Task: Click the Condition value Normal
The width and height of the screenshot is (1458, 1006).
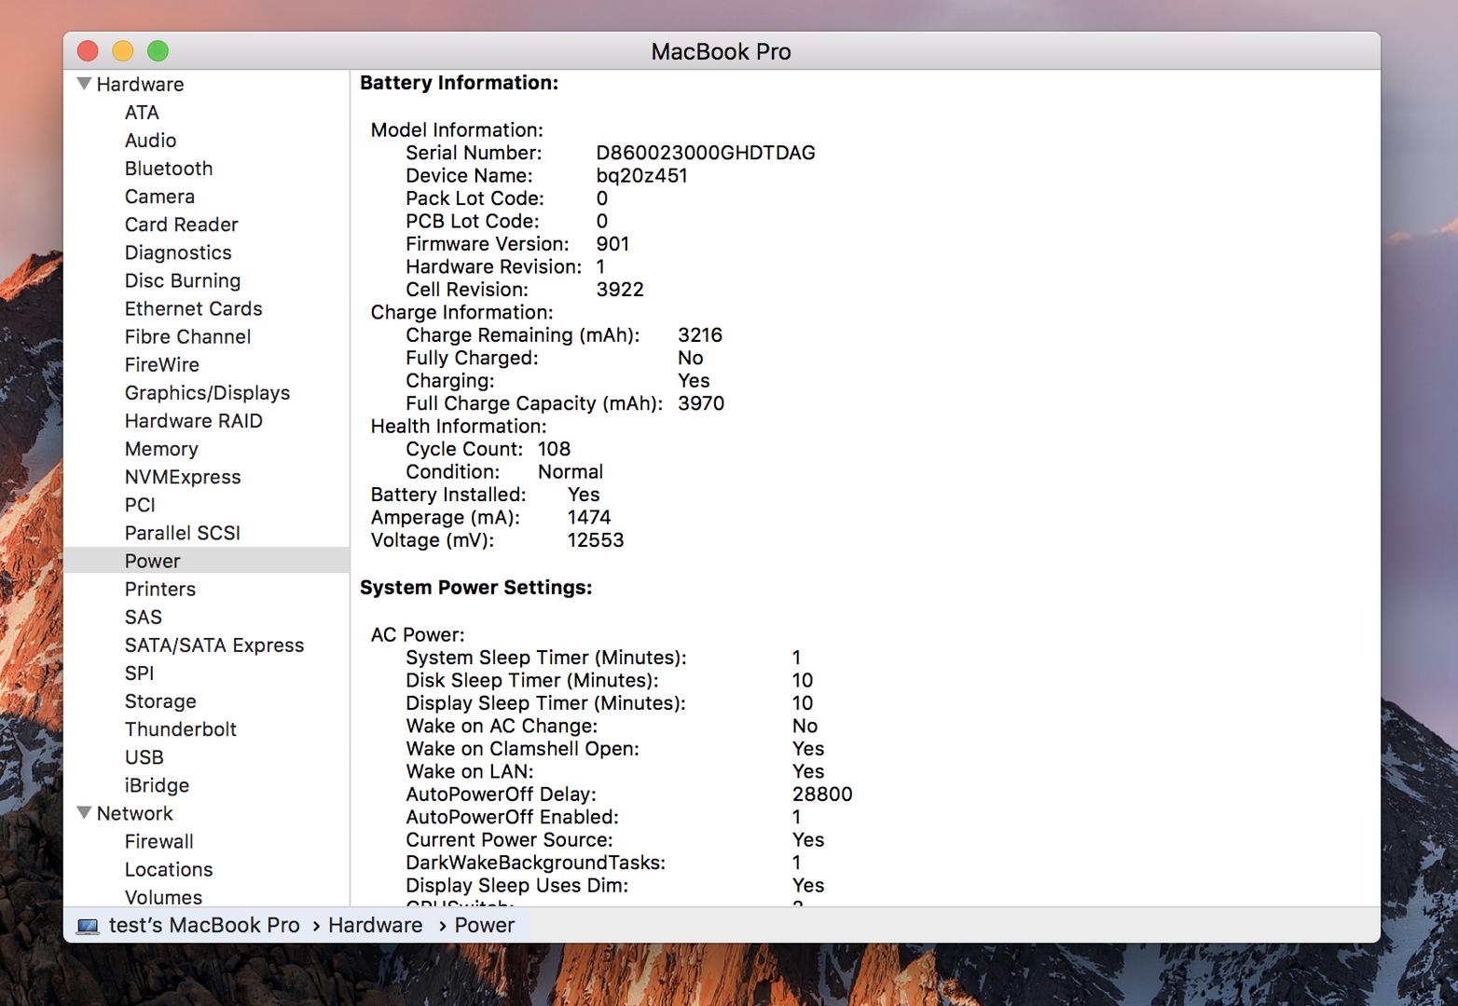Action: point(571,472)
